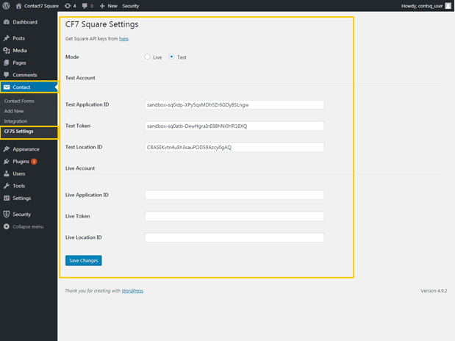The width and height of the screenshot is (455, 341).
Task: Click the Tools wrench icon
Action: (x=7, y=186)
